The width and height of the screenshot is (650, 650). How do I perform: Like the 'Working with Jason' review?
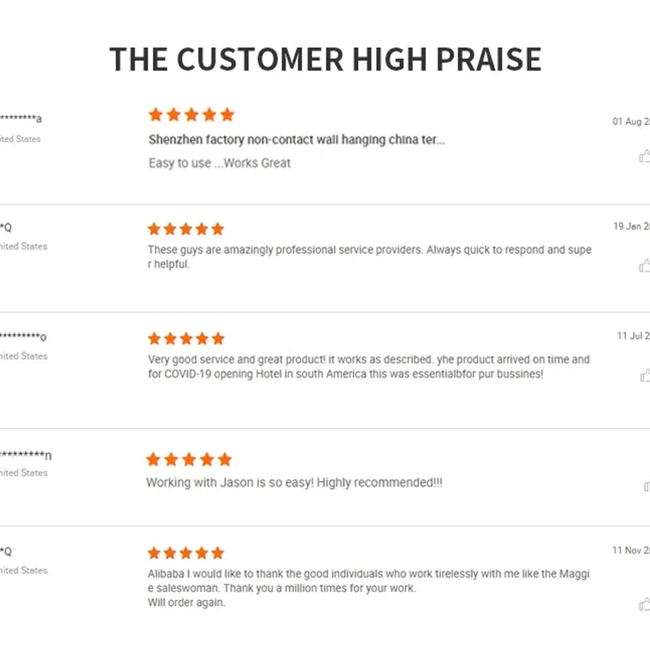point(647,486)
